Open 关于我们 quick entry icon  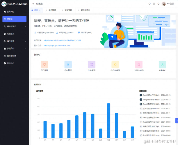163,65
